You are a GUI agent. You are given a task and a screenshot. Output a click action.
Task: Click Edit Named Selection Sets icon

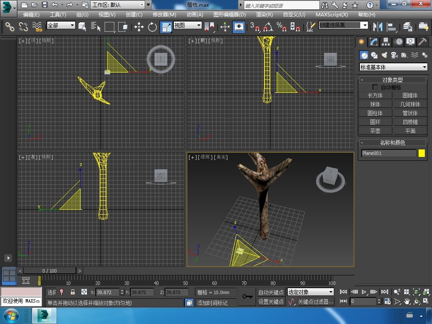310,27
